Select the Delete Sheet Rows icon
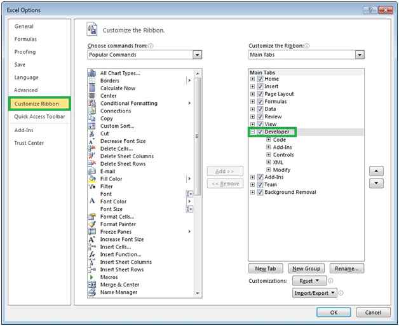The height and width of the screenshot is (326, 399). tap(92, 164)
